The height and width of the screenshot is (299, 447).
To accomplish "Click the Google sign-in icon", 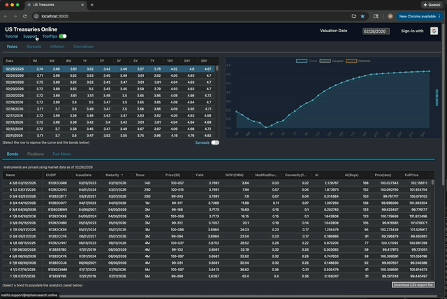I will [434, 31].
